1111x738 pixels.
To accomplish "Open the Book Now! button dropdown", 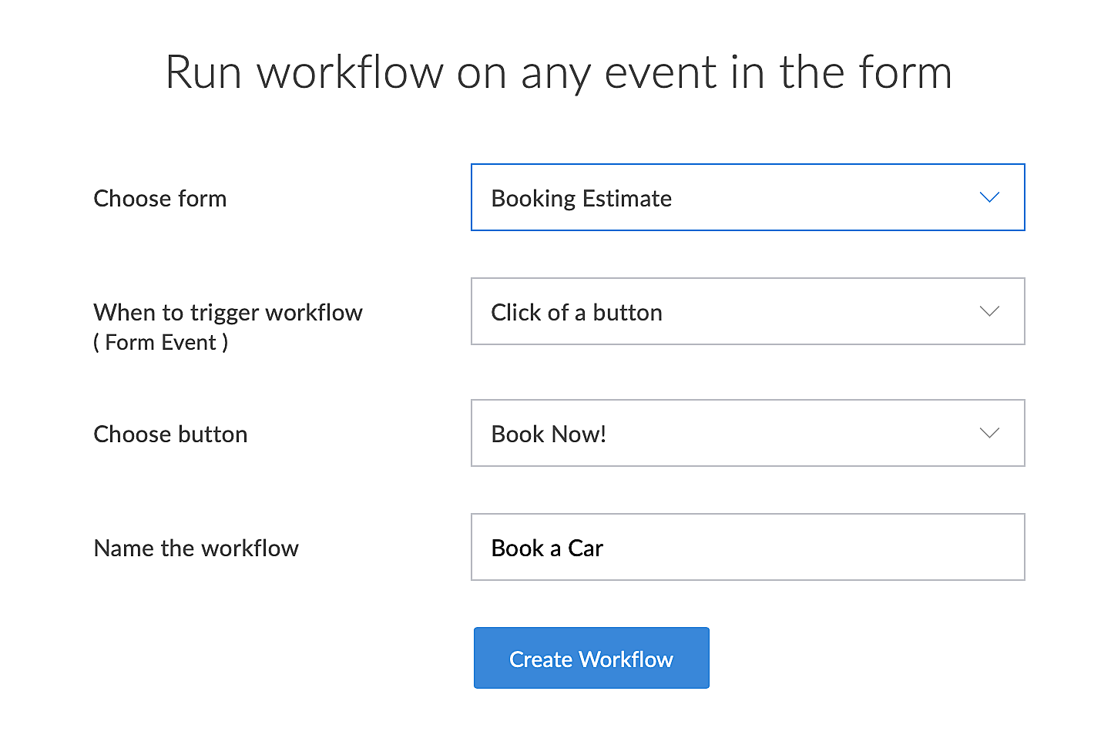I will pos(747,434).
